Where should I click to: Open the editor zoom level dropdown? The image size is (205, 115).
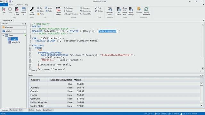(37, 71)
